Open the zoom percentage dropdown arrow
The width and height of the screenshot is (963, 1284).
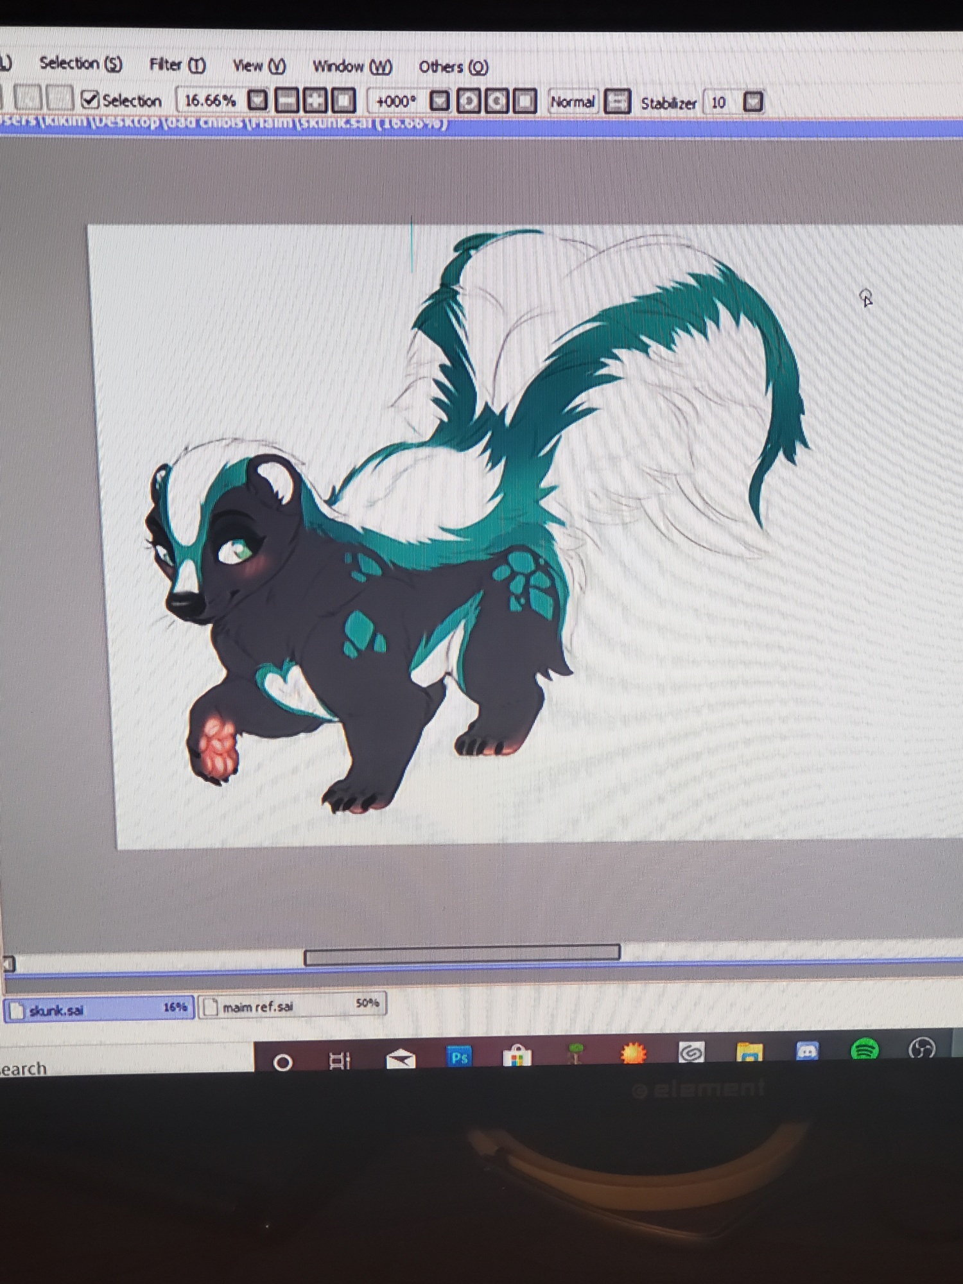[257, 100]
